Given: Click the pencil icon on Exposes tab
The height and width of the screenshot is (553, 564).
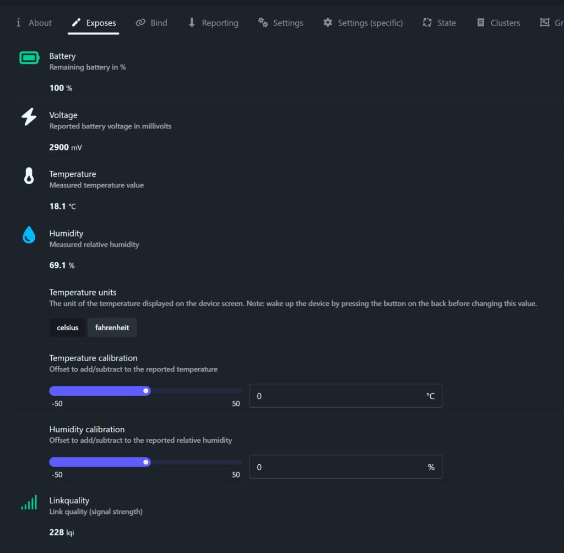Looking at the screenshot, I should 76,23.
